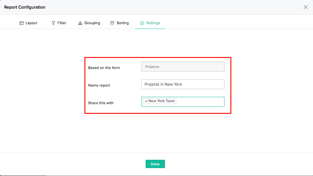Click the Grouping hierarchy icon

click(80, 23)
